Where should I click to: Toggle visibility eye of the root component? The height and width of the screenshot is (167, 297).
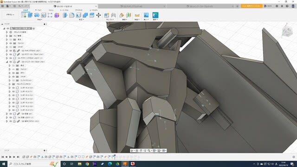pos(8,28)
